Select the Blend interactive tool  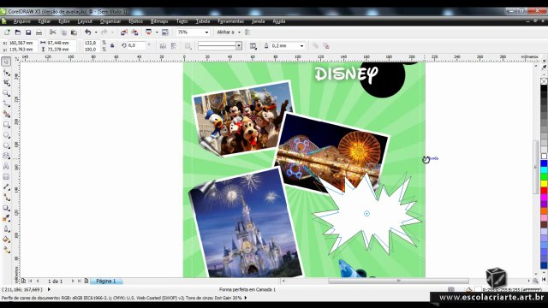(x=6, y=208)
